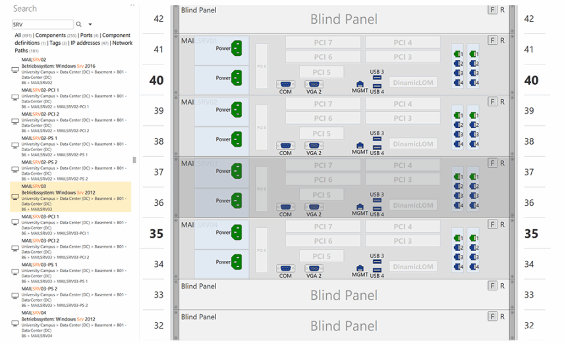Open the search options dropdown arrow

(x=90, y=24)
